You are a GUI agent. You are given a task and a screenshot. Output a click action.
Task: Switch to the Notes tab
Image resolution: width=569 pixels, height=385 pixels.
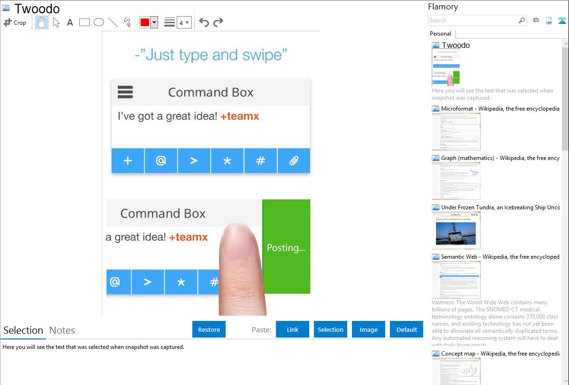pos(62,330)
